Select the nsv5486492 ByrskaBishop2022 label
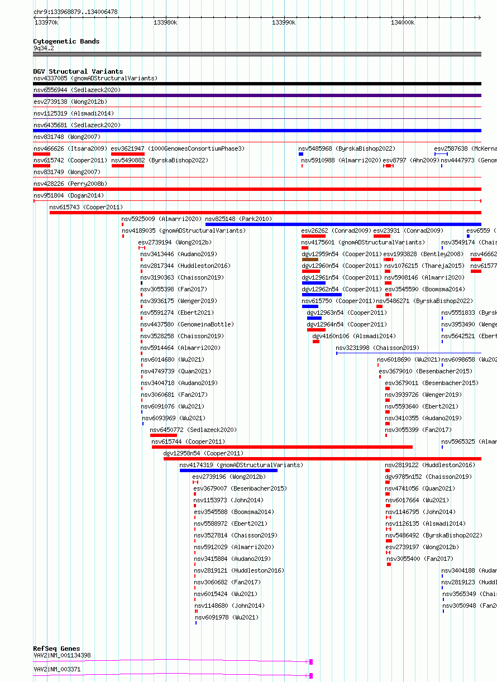Screen dimensions: 497x682 coord(434,535)
